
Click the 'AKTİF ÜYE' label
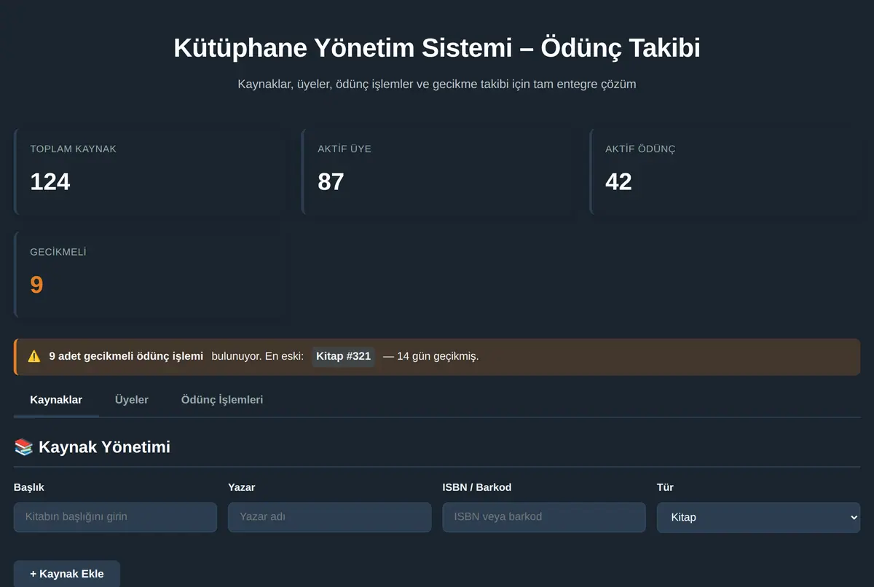(x=345, y=149)
